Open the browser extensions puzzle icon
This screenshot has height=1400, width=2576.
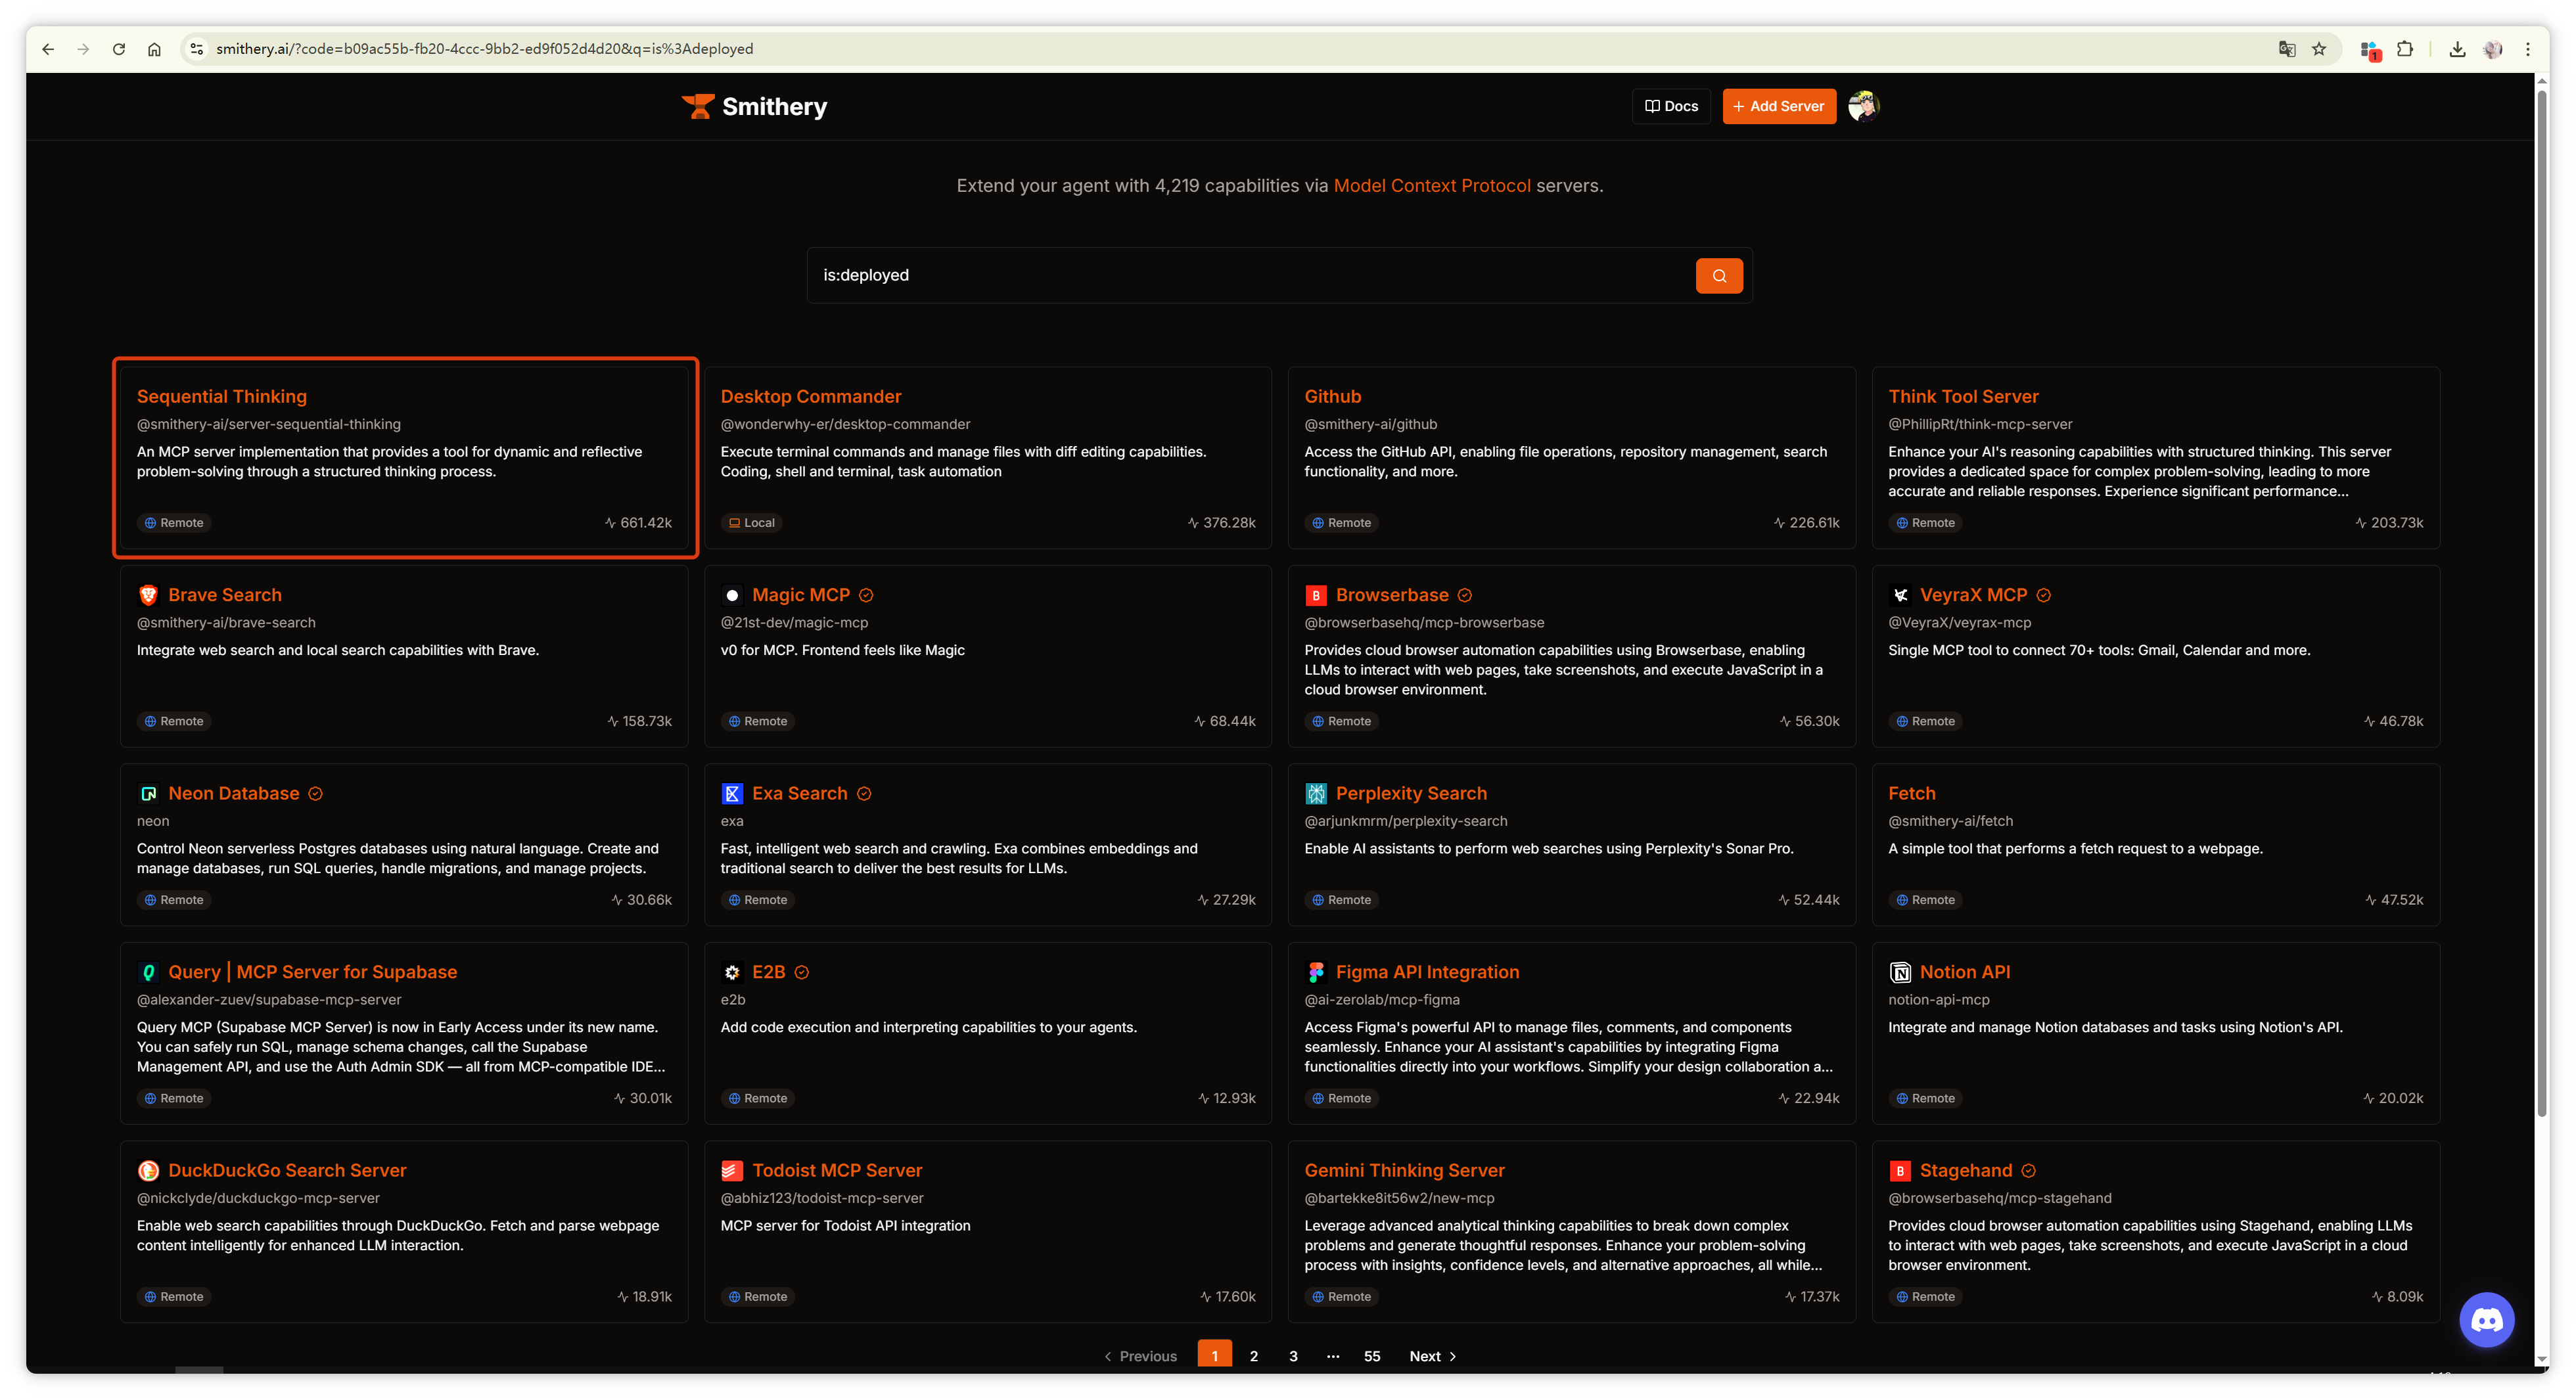[x=2405, y=49]
